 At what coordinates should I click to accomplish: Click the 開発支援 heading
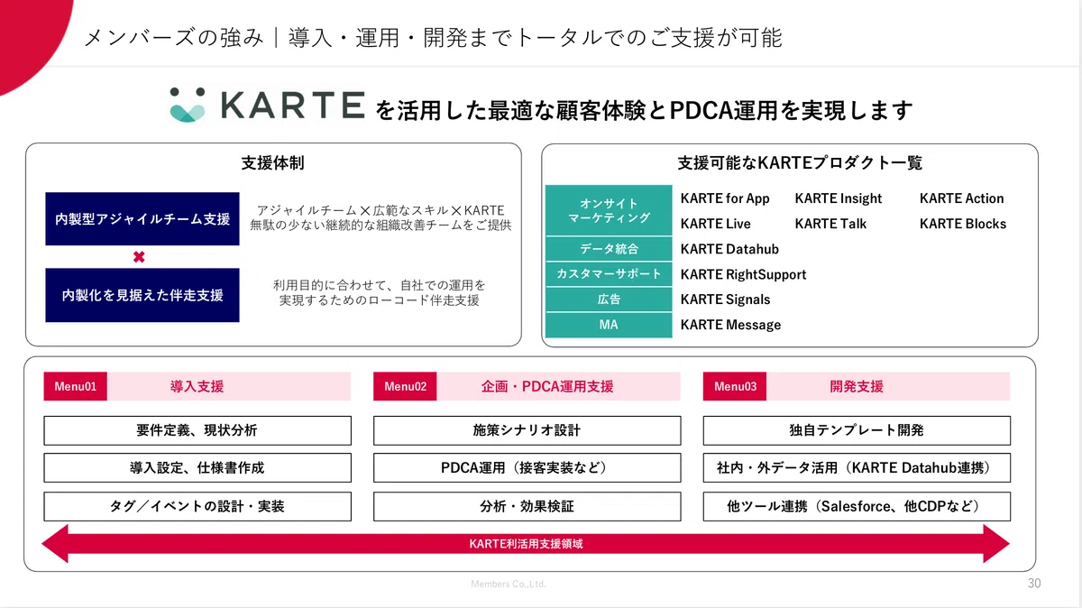[x=857, y=387]
